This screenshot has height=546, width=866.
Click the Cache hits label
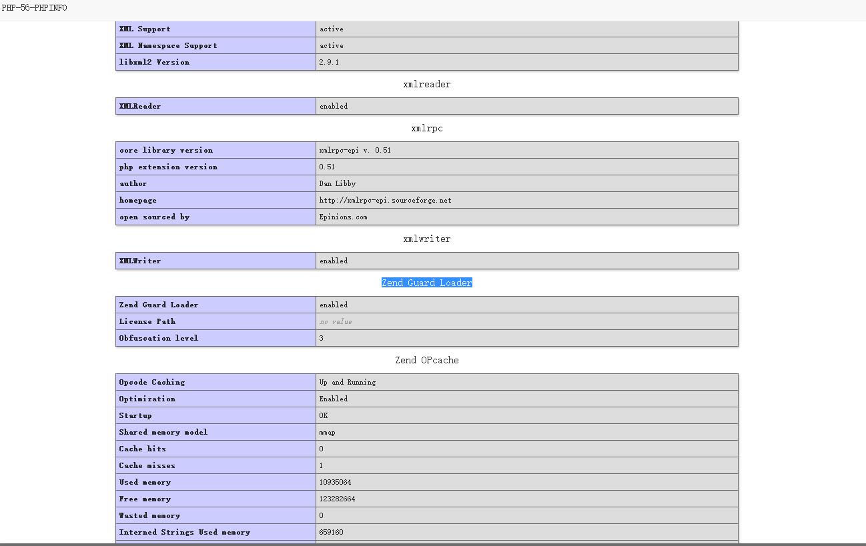143,449
